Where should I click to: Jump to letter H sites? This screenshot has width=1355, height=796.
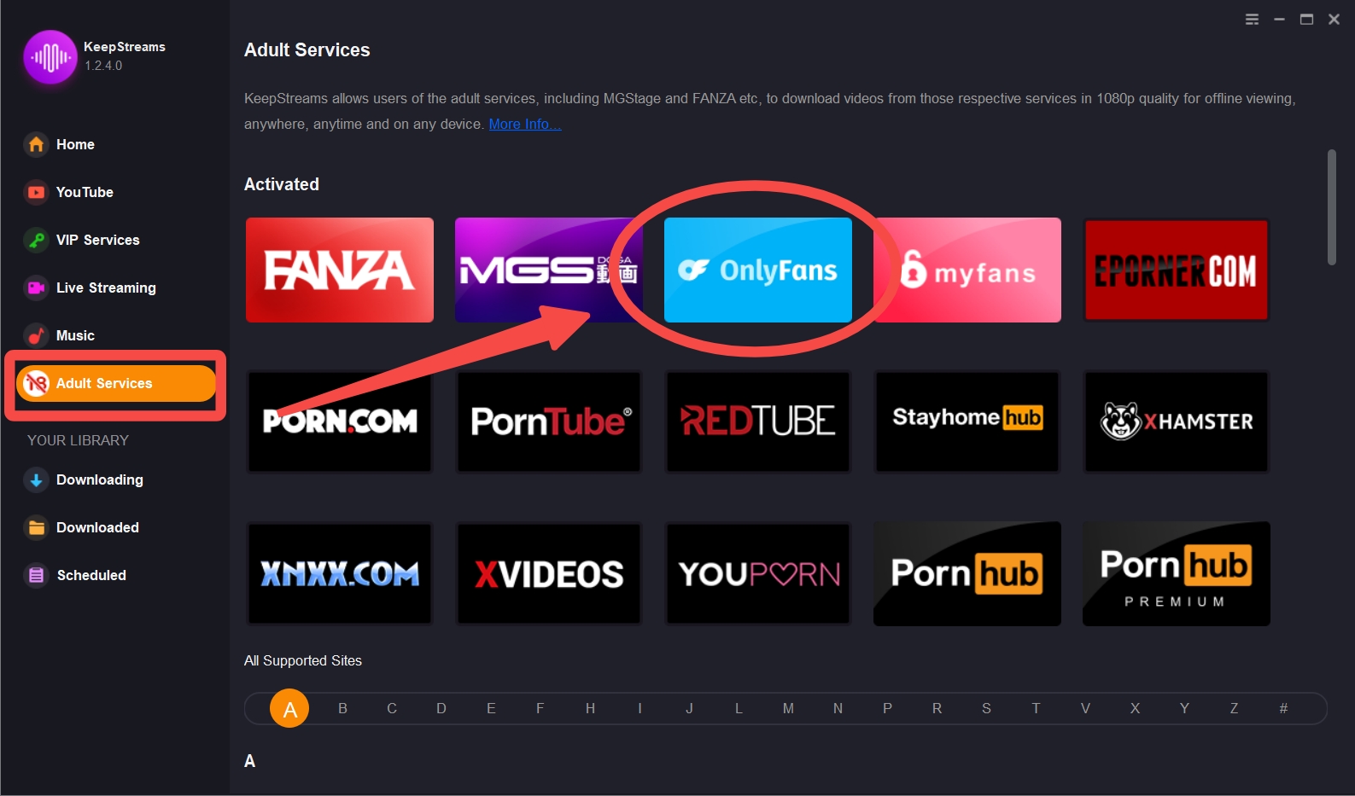(x=590, y=708)
